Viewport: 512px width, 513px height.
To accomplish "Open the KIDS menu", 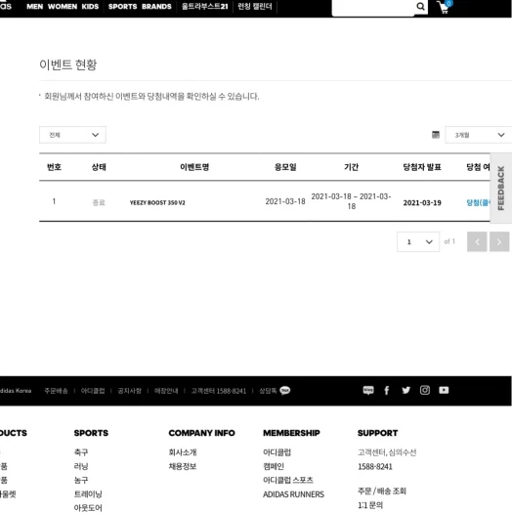I will coord(90,7).
